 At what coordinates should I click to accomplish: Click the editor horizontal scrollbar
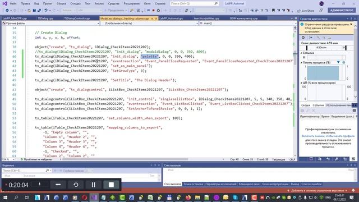pyautogui.click(x=125, y=159)
